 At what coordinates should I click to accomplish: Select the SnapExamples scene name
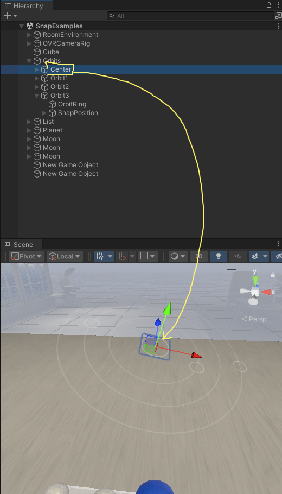[59, 26]
